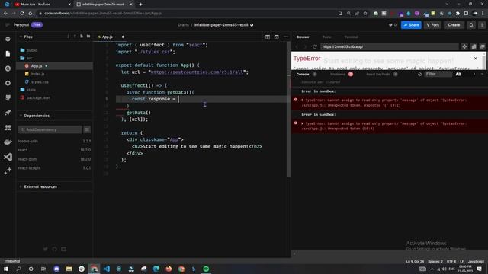Open the Live collaboration people icon

tap(8, 127)
